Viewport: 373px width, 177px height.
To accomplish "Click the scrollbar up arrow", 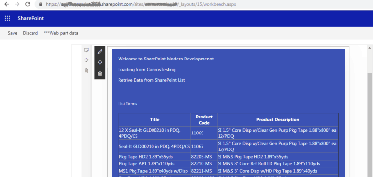I will point(370,48).
